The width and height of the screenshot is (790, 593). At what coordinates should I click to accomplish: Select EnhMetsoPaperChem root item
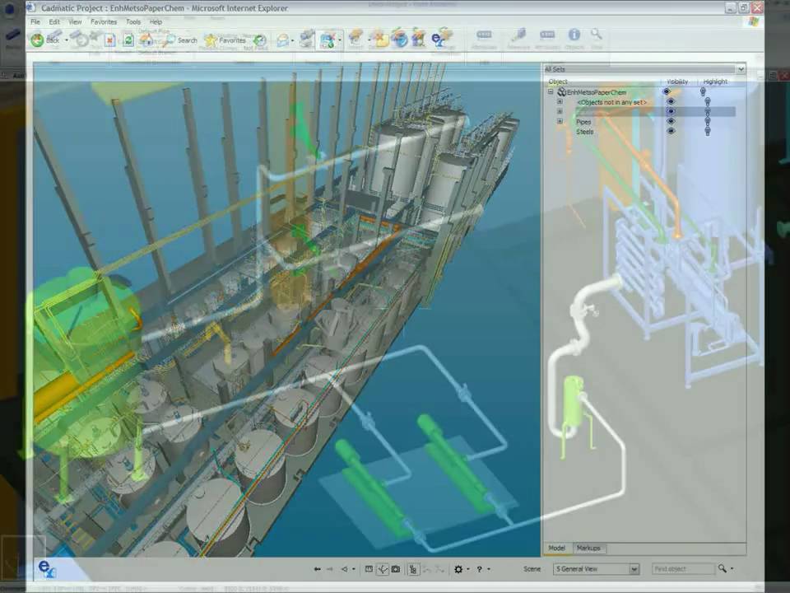[596, 92]
